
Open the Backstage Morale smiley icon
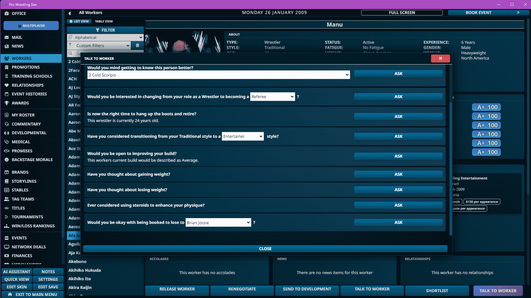coord(7,160)
